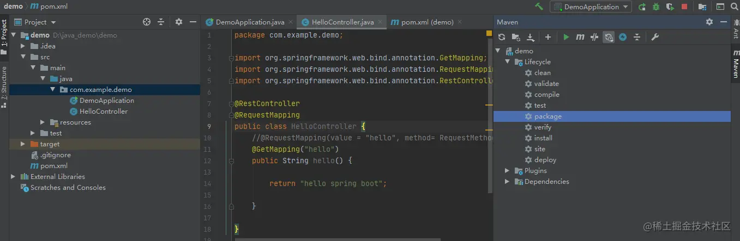Click the Build Project hammer icon

coord(539,7)
